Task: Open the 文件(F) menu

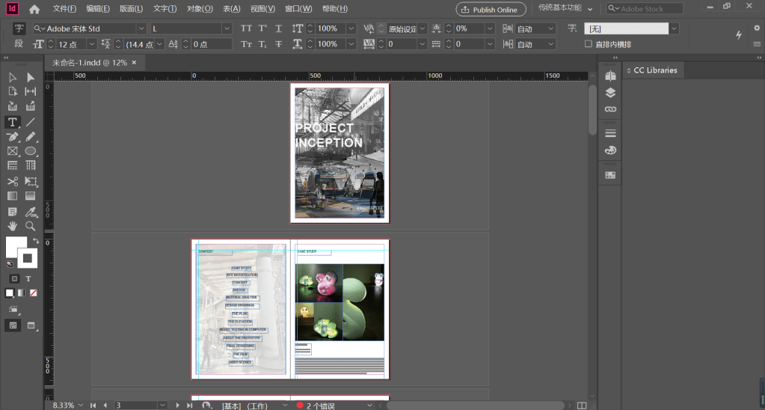Action: [65, 9]
